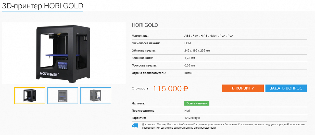315x135 pixels.
Task: Click the Материалы label
Action: [x=141, y=36]
